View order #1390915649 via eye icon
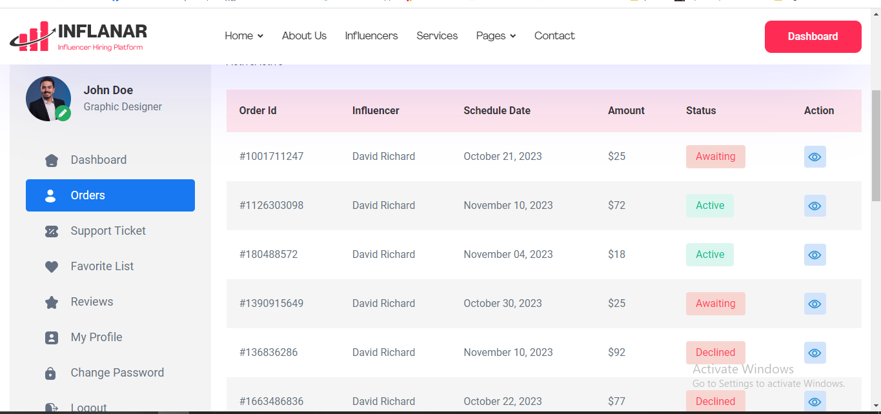881x414 pixels. tap(815, 304)
